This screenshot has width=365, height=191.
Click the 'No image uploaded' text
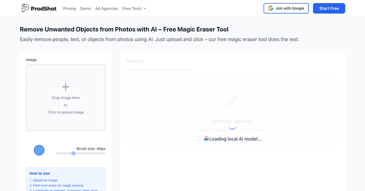pos(233,121)
